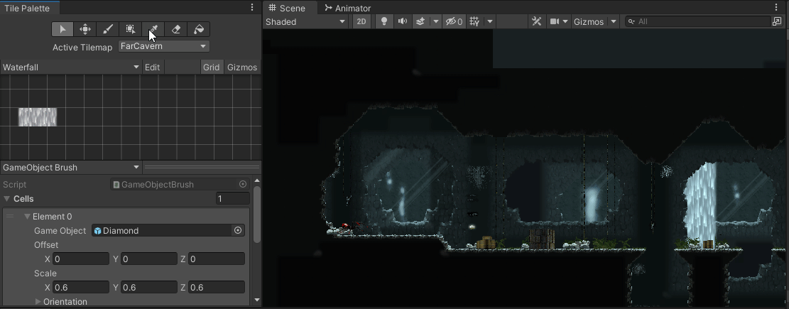Open the scene effects dropdown arrow
The image size is (789, 309).
(x=436, y=21)
